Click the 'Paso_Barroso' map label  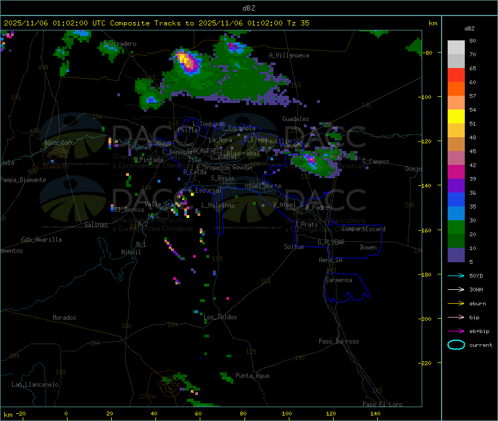coord(339,341)
